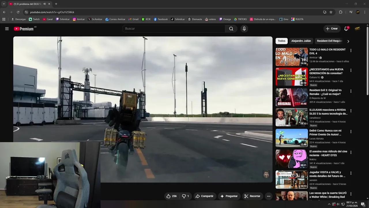Click the Buscar search field
Viewport: 369px width, 208px height.
(x=174, y=29)
